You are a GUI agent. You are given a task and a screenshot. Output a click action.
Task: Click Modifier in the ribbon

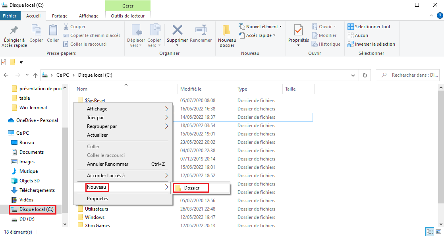tap(324, 35)
